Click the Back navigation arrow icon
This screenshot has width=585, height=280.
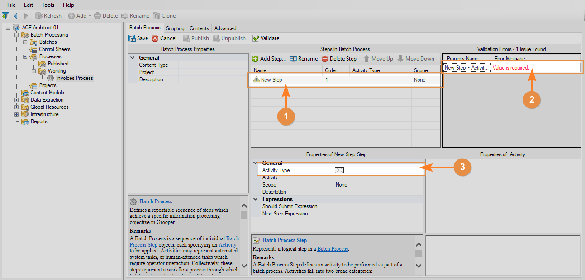click(16, 16)
